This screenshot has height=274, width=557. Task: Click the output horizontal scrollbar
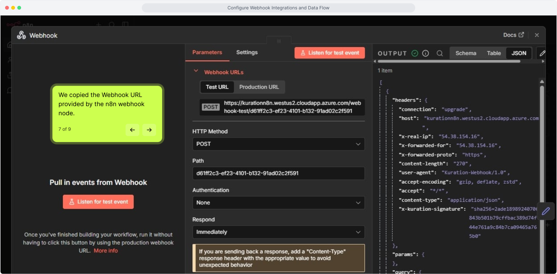tap(449, 61)
